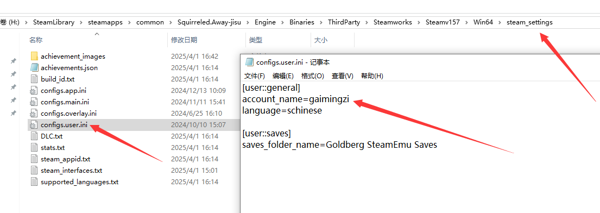Select the DLC.txt file icon

[34, 136]
